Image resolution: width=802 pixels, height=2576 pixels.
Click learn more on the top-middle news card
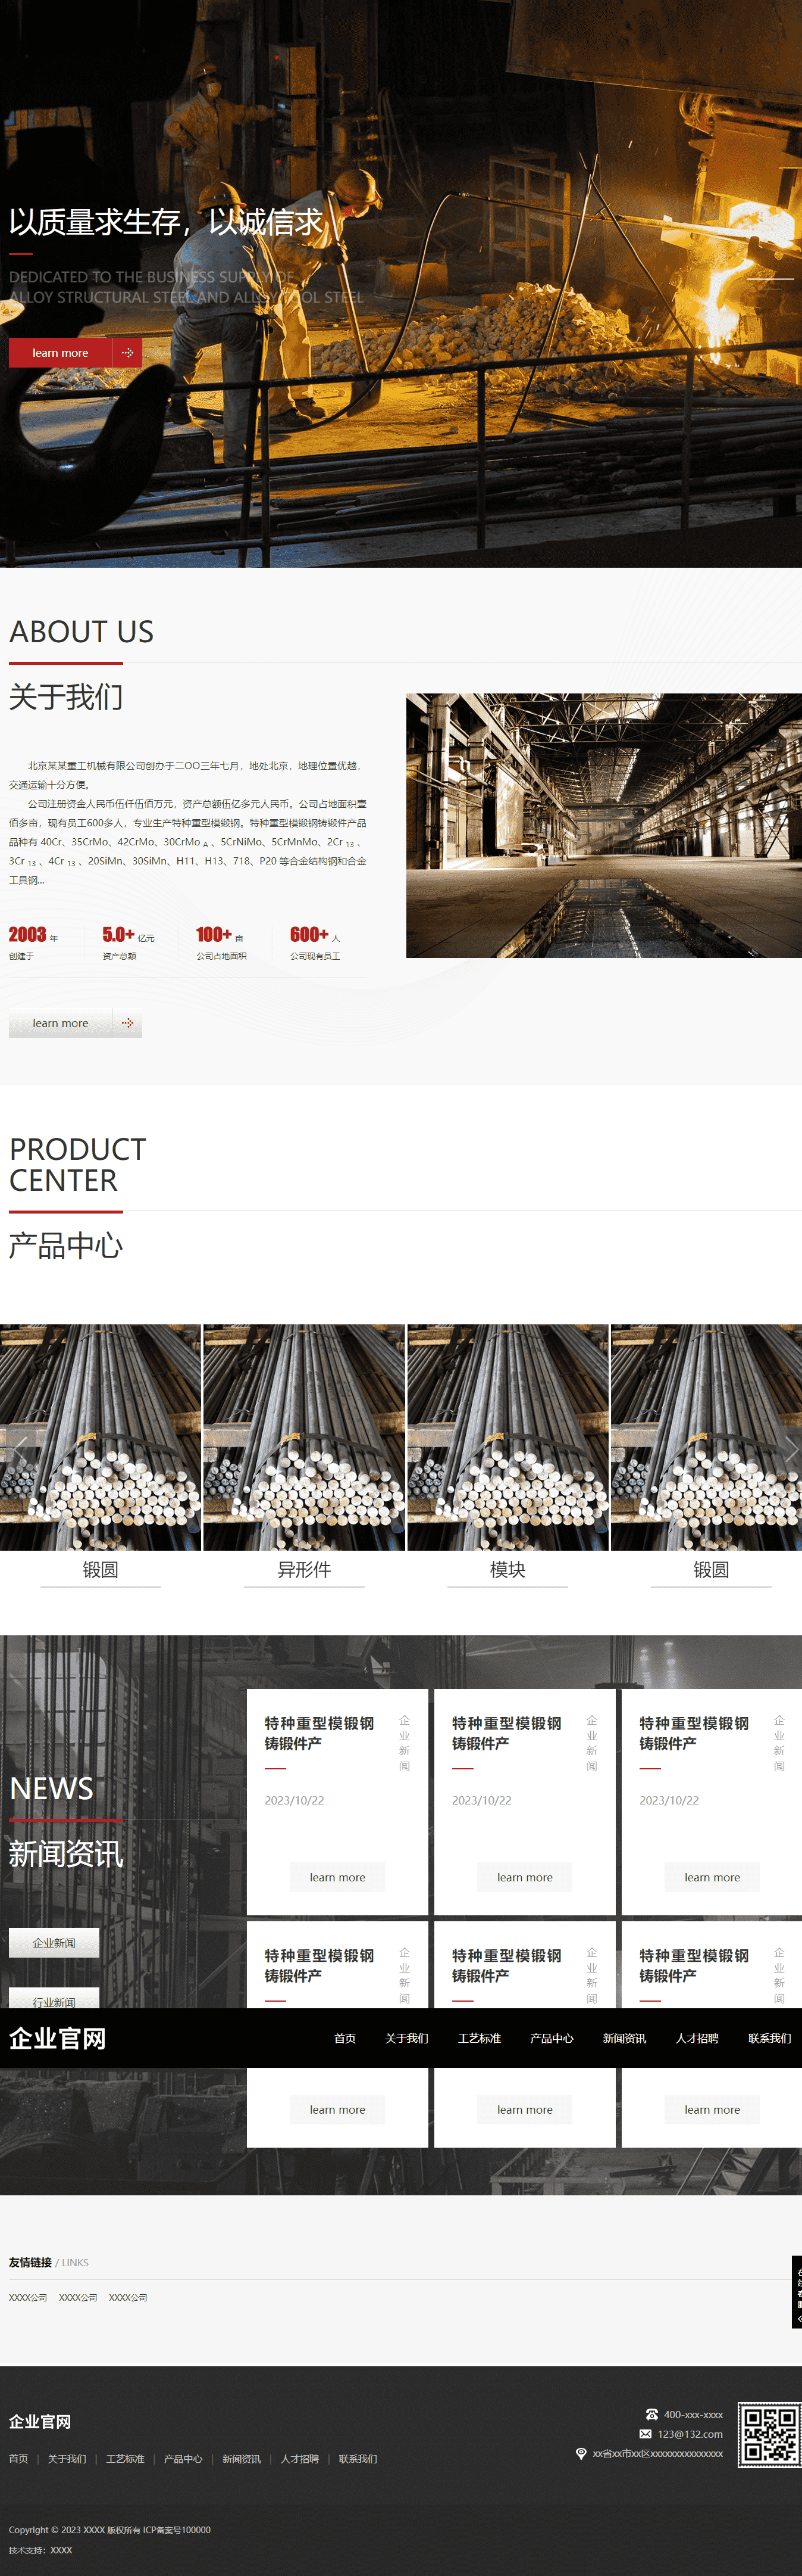(525, 1877)
